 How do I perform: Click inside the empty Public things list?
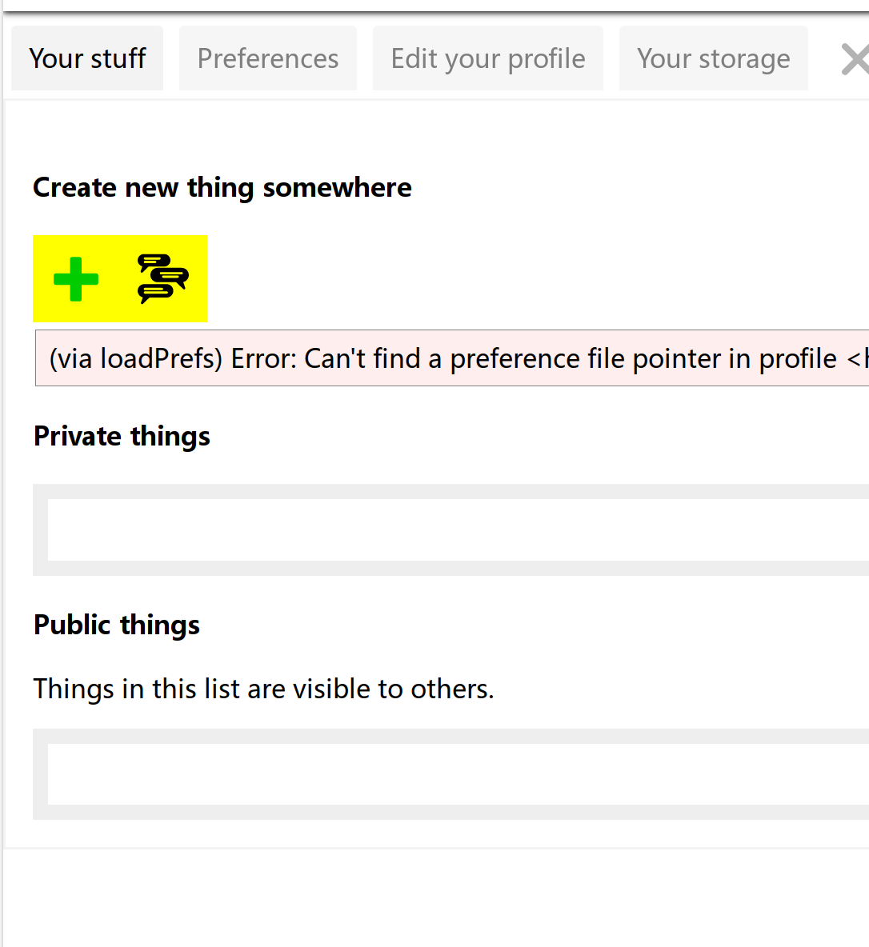456,774
